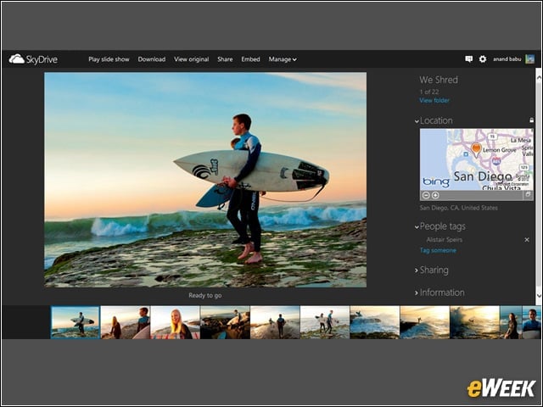Click the Tag someone link

click(x=438, y=250)
